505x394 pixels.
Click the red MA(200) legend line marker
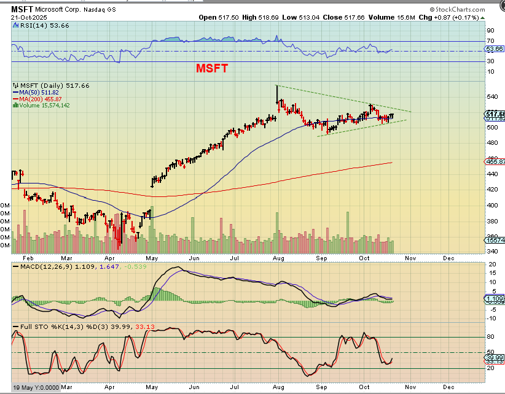(x=16, y=99)
